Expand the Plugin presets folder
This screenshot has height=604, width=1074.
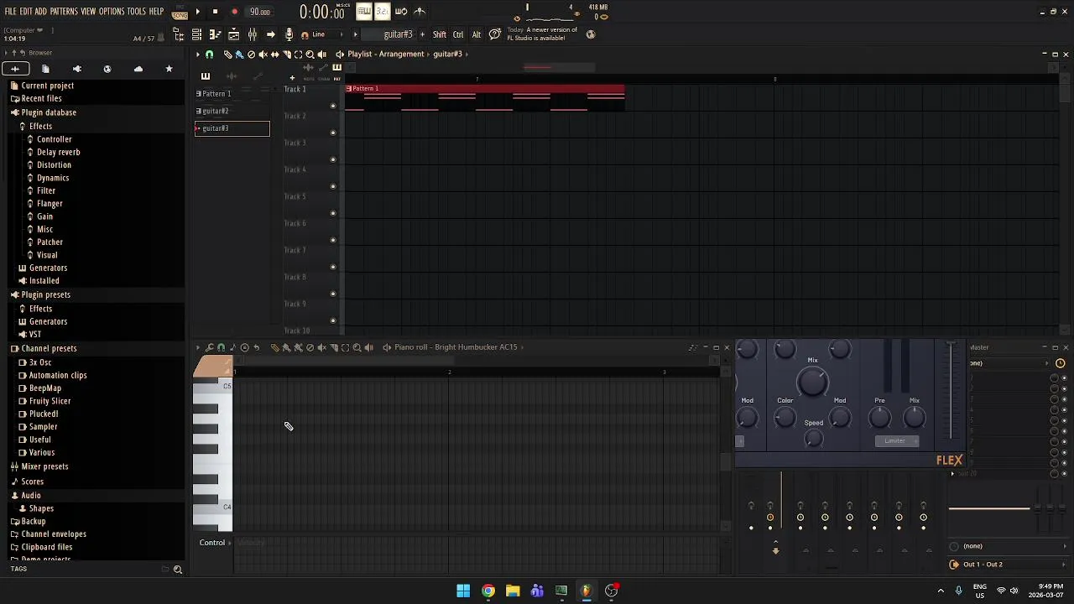pos(45,294)
